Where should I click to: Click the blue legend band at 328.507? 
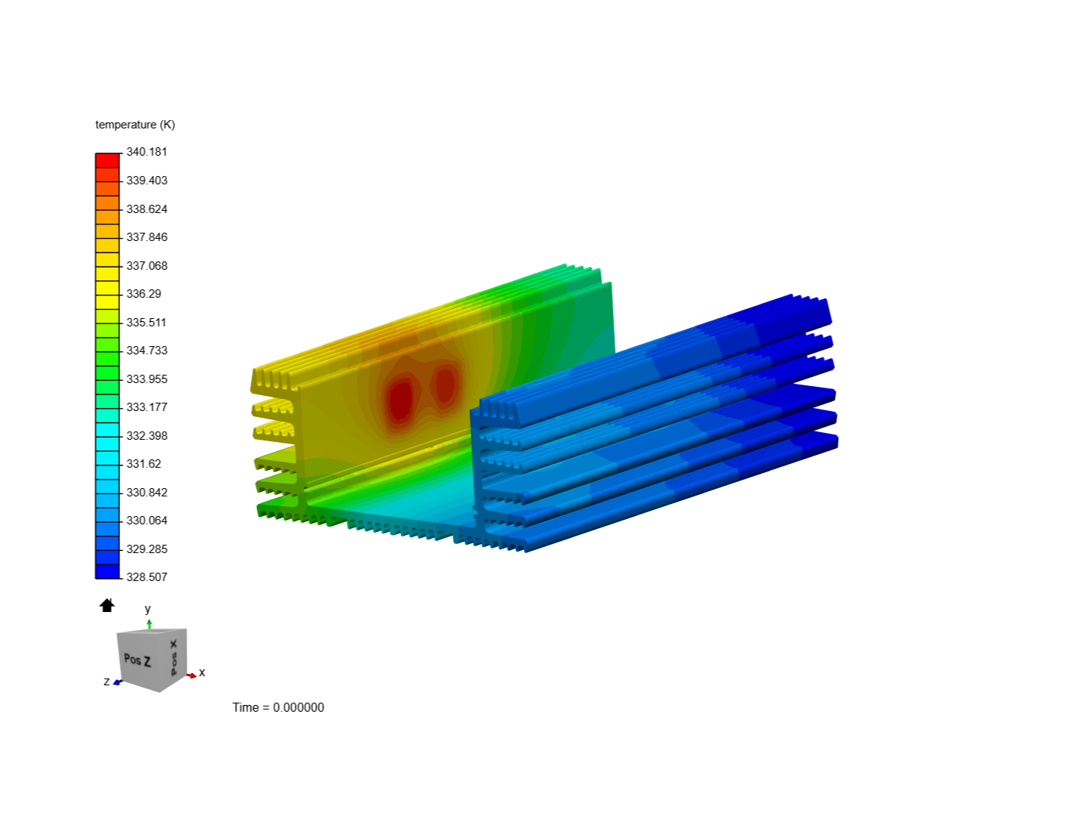pos(107,571)
